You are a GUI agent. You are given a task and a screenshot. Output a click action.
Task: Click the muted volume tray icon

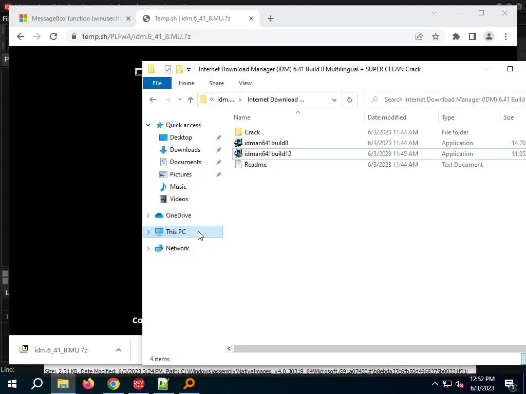pyautogui.click(x=460, y=384)
